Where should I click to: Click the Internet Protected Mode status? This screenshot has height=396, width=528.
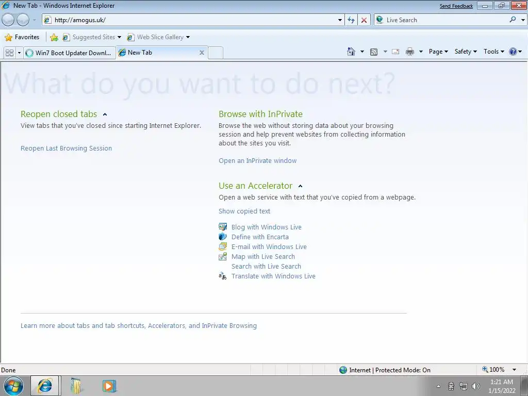385,370
